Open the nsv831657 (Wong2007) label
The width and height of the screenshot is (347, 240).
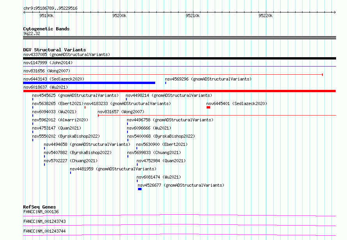pyautogui.click(x=121, y=112)
